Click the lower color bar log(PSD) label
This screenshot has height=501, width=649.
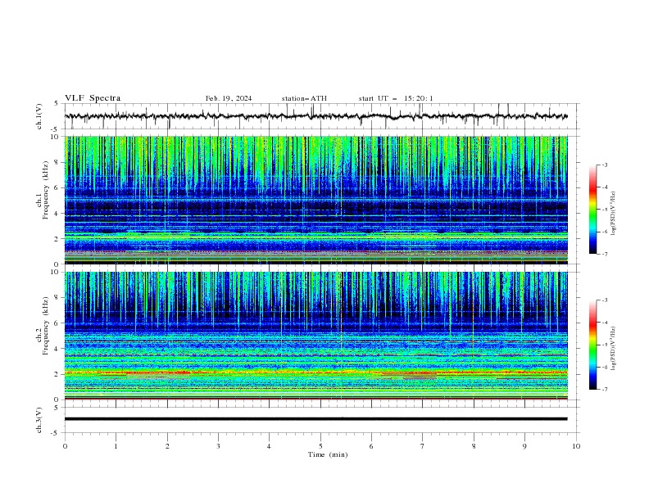click(614, 349)
